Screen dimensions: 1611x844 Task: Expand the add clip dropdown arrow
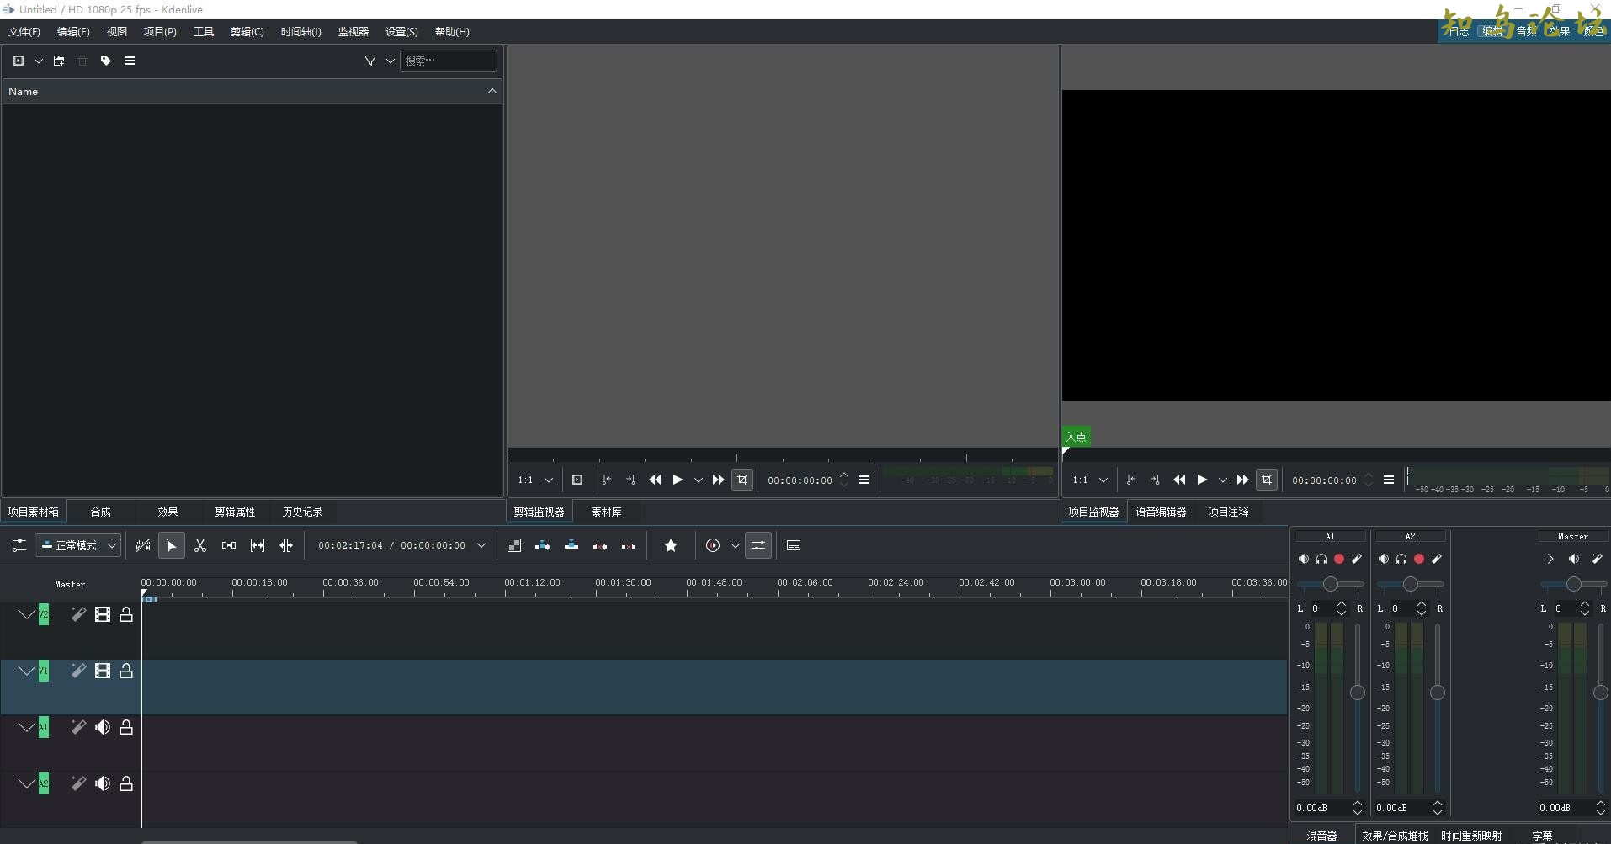[x=39, y=61]
